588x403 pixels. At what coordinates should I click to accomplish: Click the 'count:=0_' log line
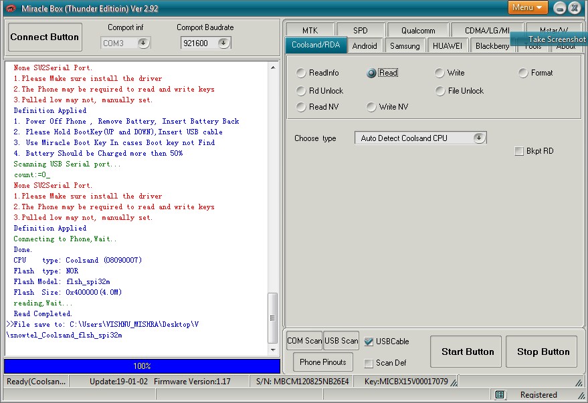(32, 174)
